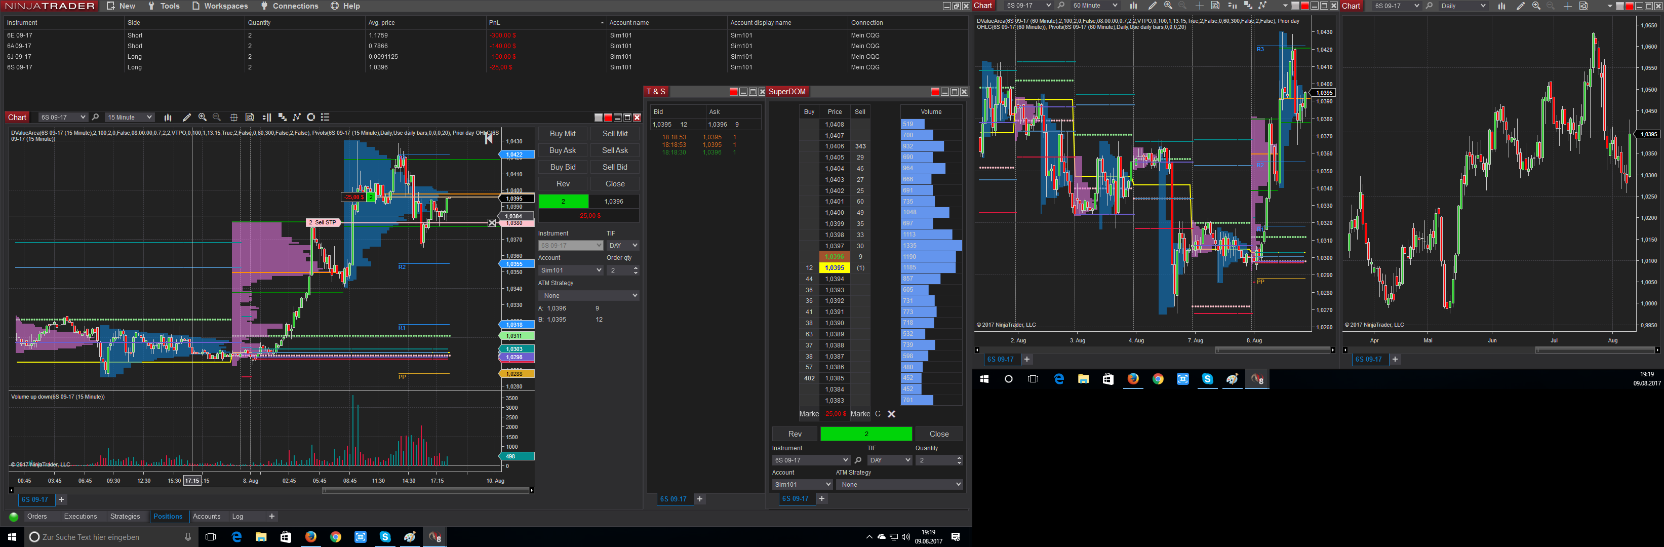Zoom out on the 15 Minute chart
The width and height of the screenshot is (1664, 547).
tap(217, 118)
